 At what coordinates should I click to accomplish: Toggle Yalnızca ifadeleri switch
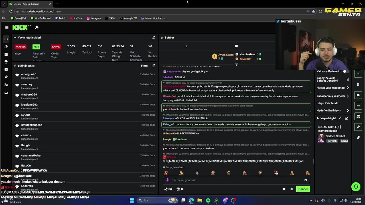[346, 71]
